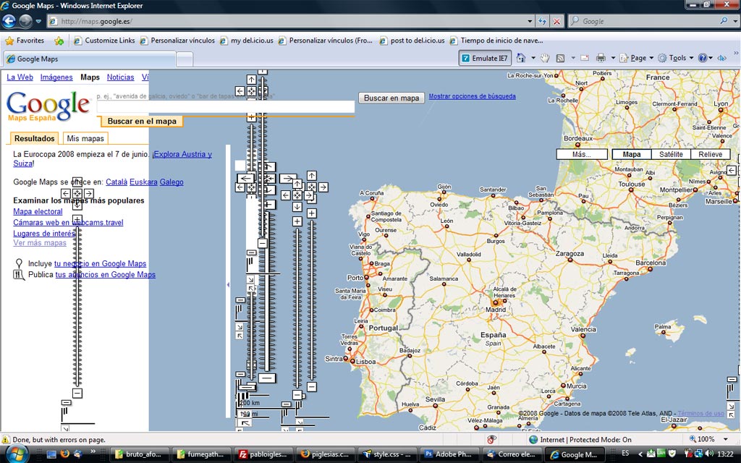Click the Home icon in the command bar
The image size is (741, 463).
pyautogui.click(x=521, y=58)
